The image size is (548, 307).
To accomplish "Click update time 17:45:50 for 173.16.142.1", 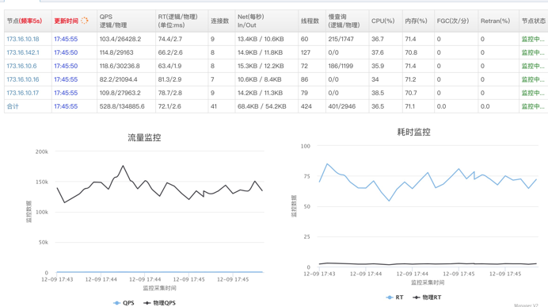I will [66, 52].
